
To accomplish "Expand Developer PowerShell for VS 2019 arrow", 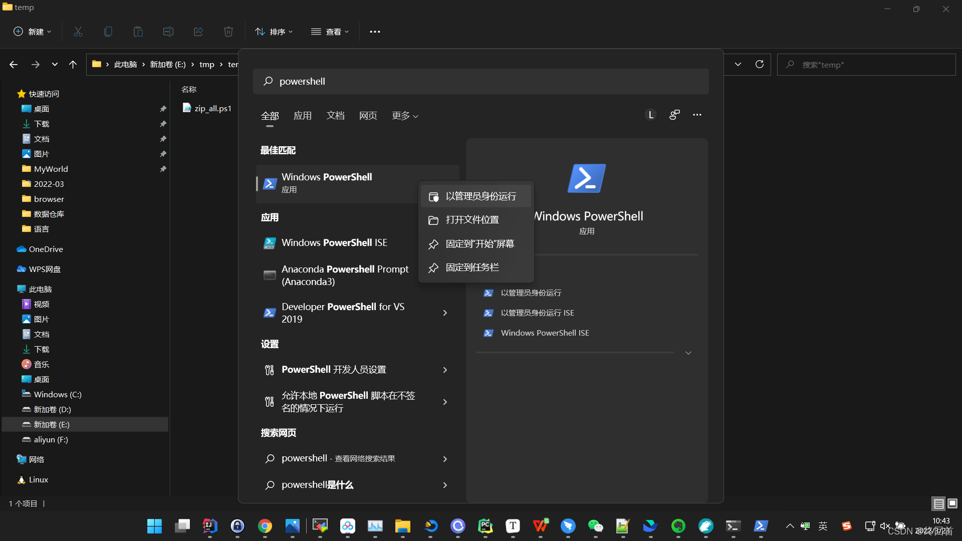I will point(445,313).
